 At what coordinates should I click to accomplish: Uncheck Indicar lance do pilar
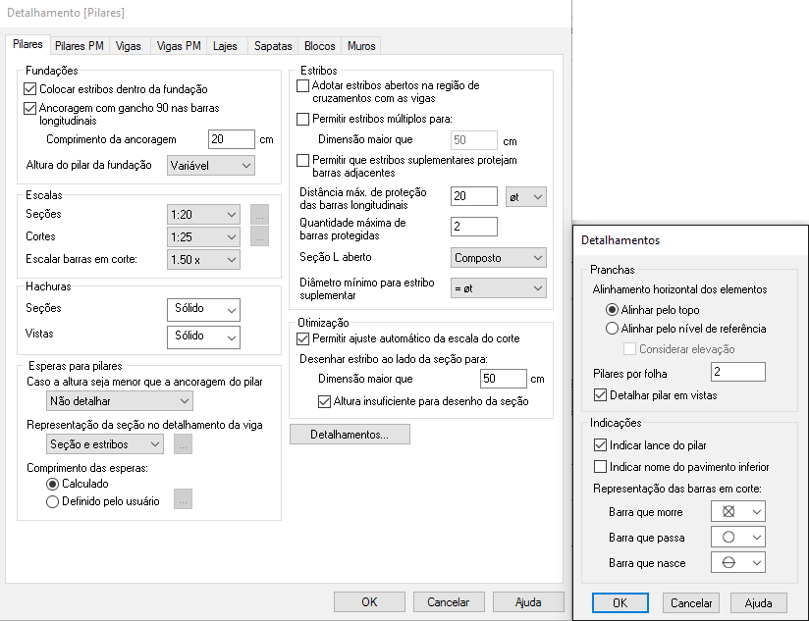pos(600,444)
